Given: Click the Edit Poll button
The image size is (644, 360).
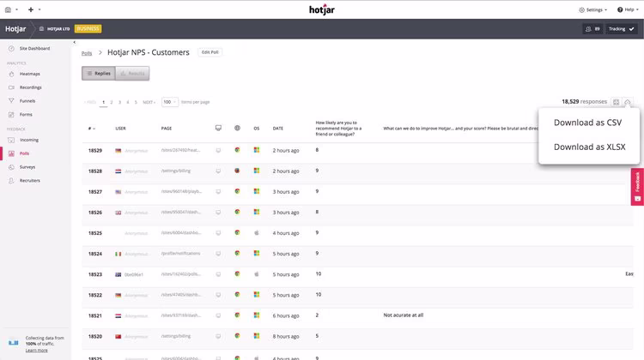Looking at the screenshot, I should (x=210, y=52).
